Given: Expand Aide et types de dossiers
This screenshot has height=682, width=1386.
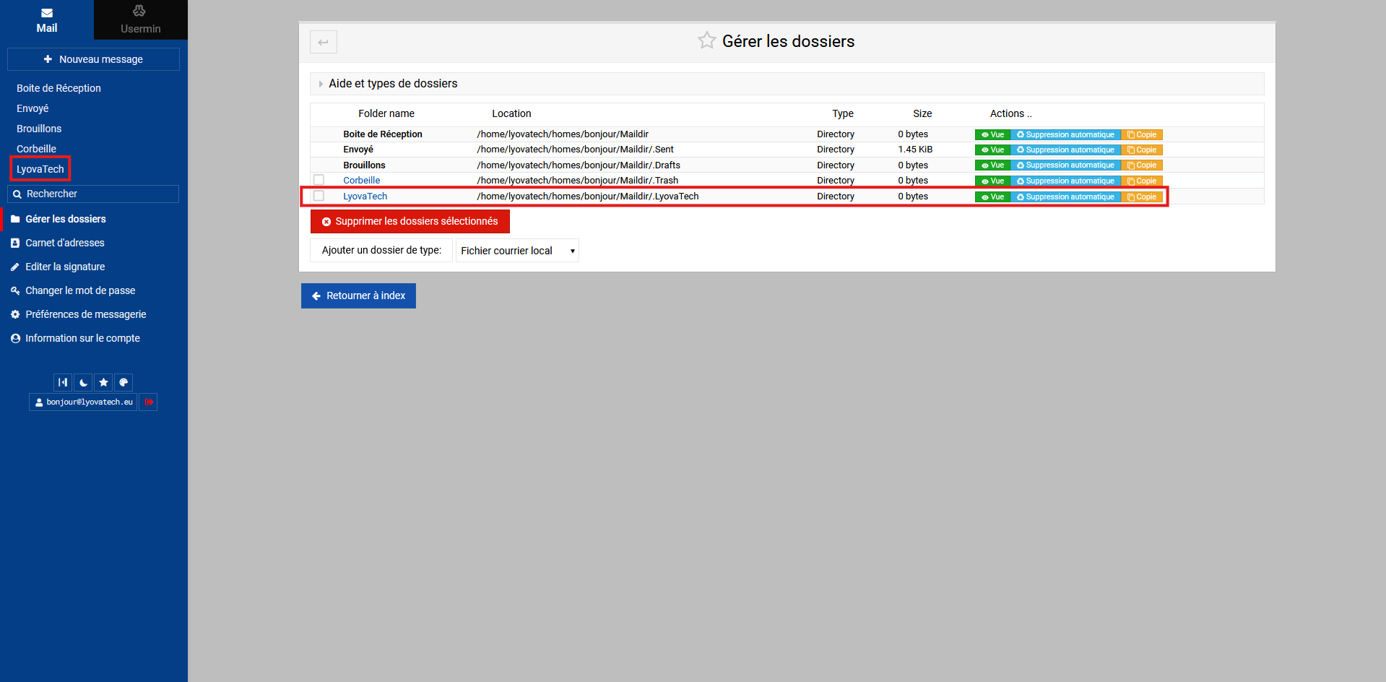Looking at the screenshot, I should [x=393, y=84].
